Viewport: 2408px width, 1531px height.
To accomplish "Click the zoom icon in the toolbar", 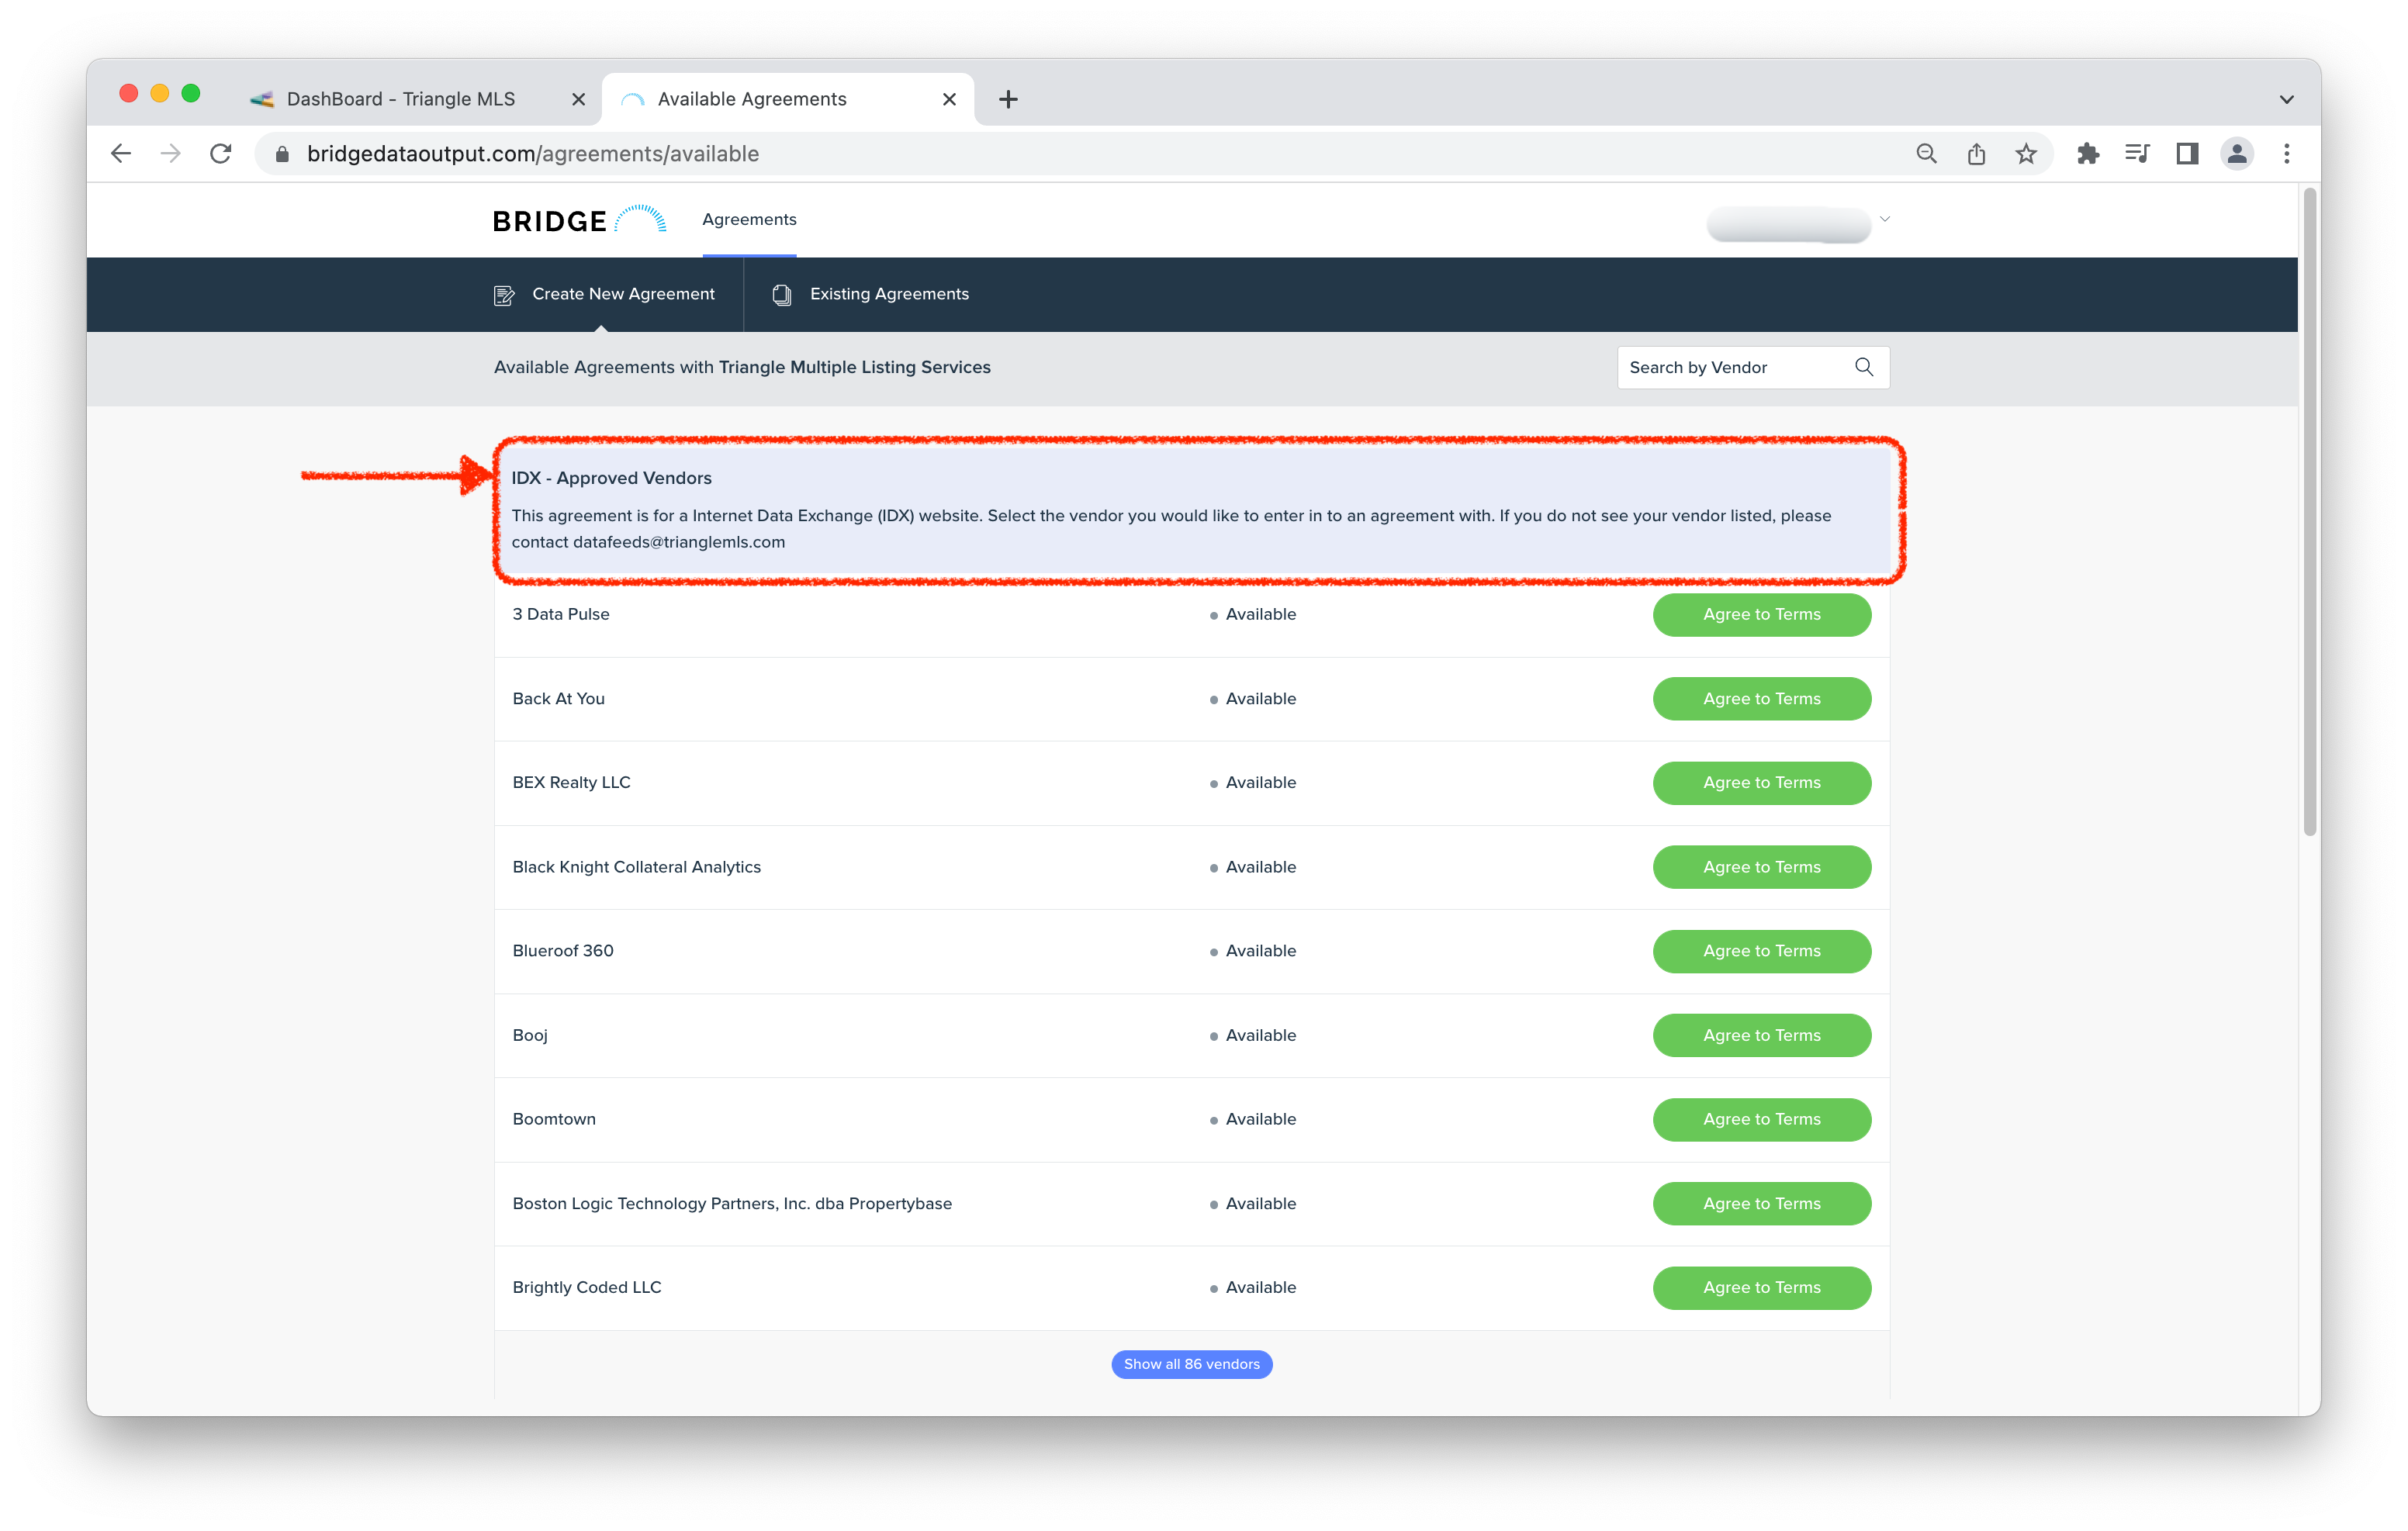I will [x=1926, y=153].
